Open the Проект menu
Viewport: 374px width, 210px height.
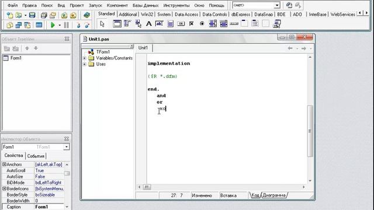pos(77,5)
